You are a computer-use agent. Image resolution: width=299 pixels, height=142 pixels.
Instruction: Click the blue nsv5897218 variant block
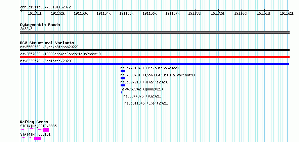pyautogui.click(x=123, y=85)
